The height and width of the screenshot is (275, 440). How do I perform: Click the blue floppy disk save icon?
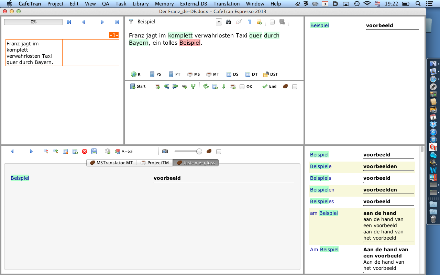pyautogui.click(x=94, y=151)
